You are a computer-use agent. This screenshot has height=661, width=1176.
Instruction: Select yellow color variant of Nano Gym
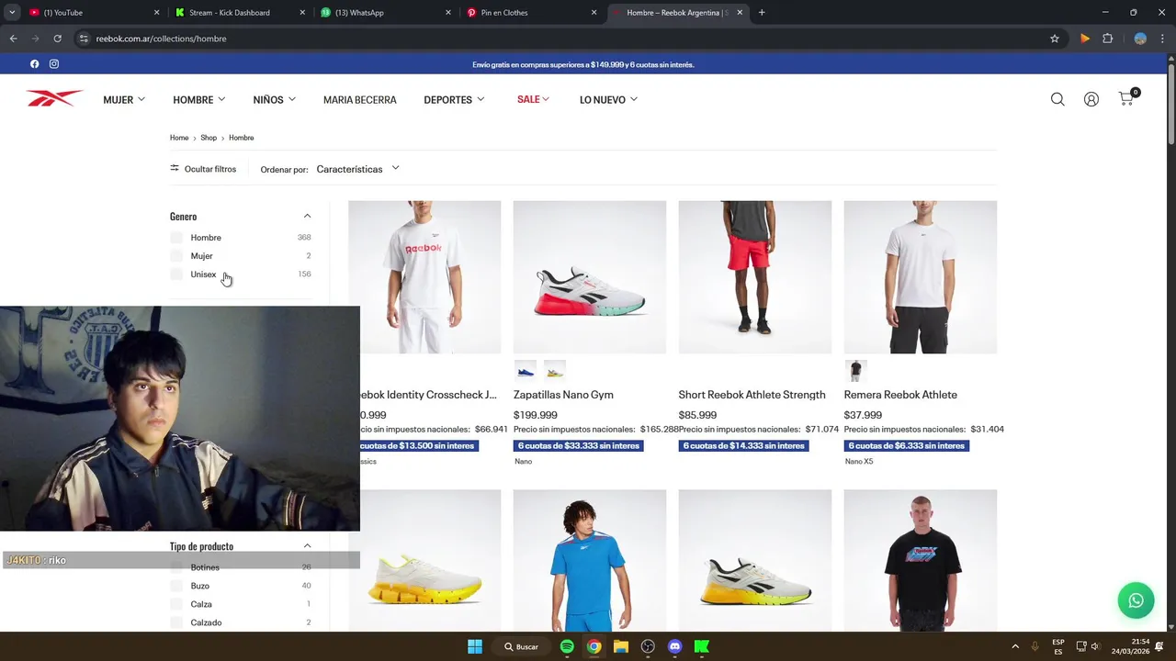pyautogui.click(x=554, y=371)
